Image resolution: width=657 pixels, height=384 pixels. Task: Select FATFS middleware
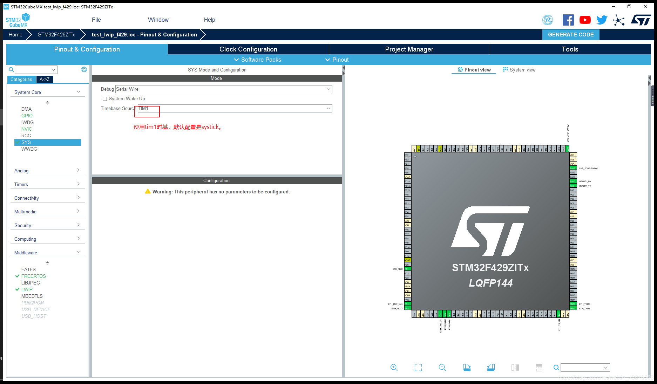28,269
